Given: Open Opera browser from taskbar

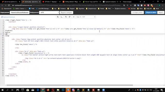Looking at the screenshot, I should (53, 90).
